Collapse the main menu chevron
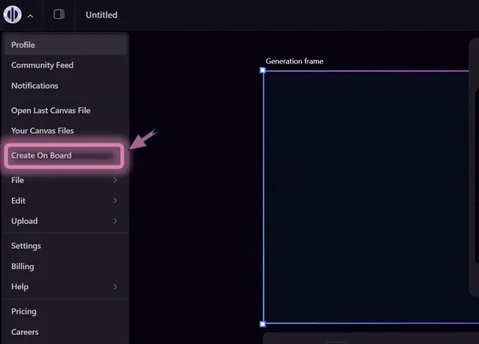The width and height of the screenshot is (479, 344). click(x=30, y=16)
